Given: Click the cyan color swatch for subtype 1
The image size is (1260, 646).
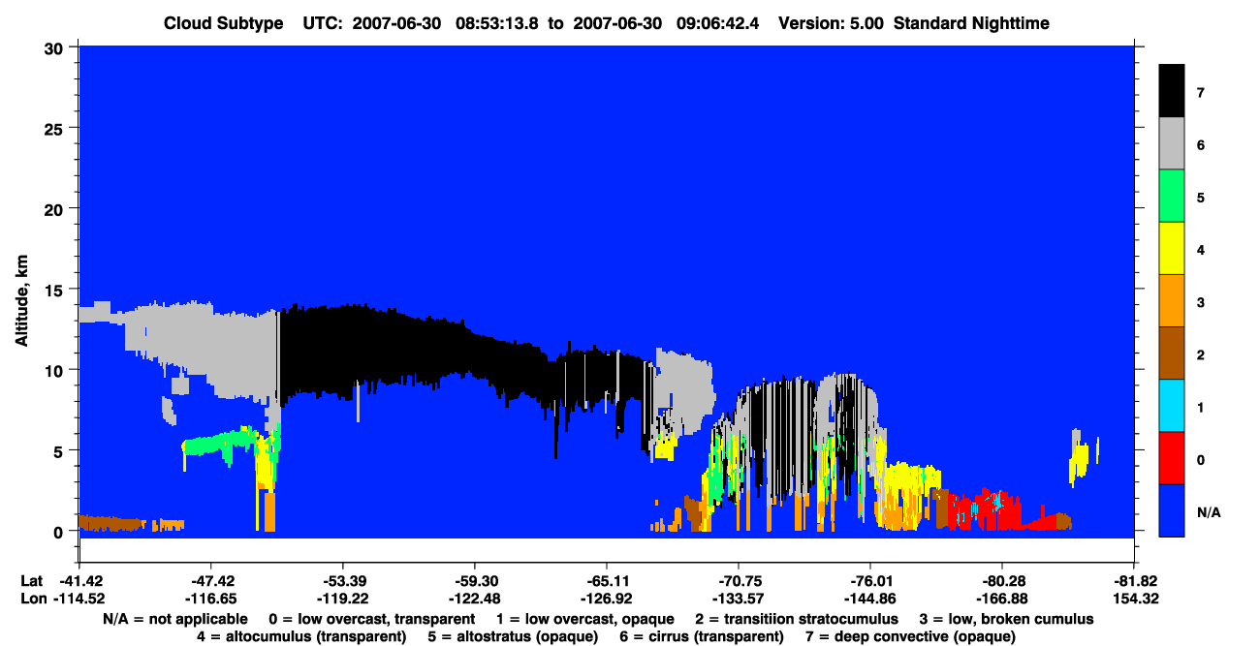Looking at the screenshot, I should (1172, 406).
